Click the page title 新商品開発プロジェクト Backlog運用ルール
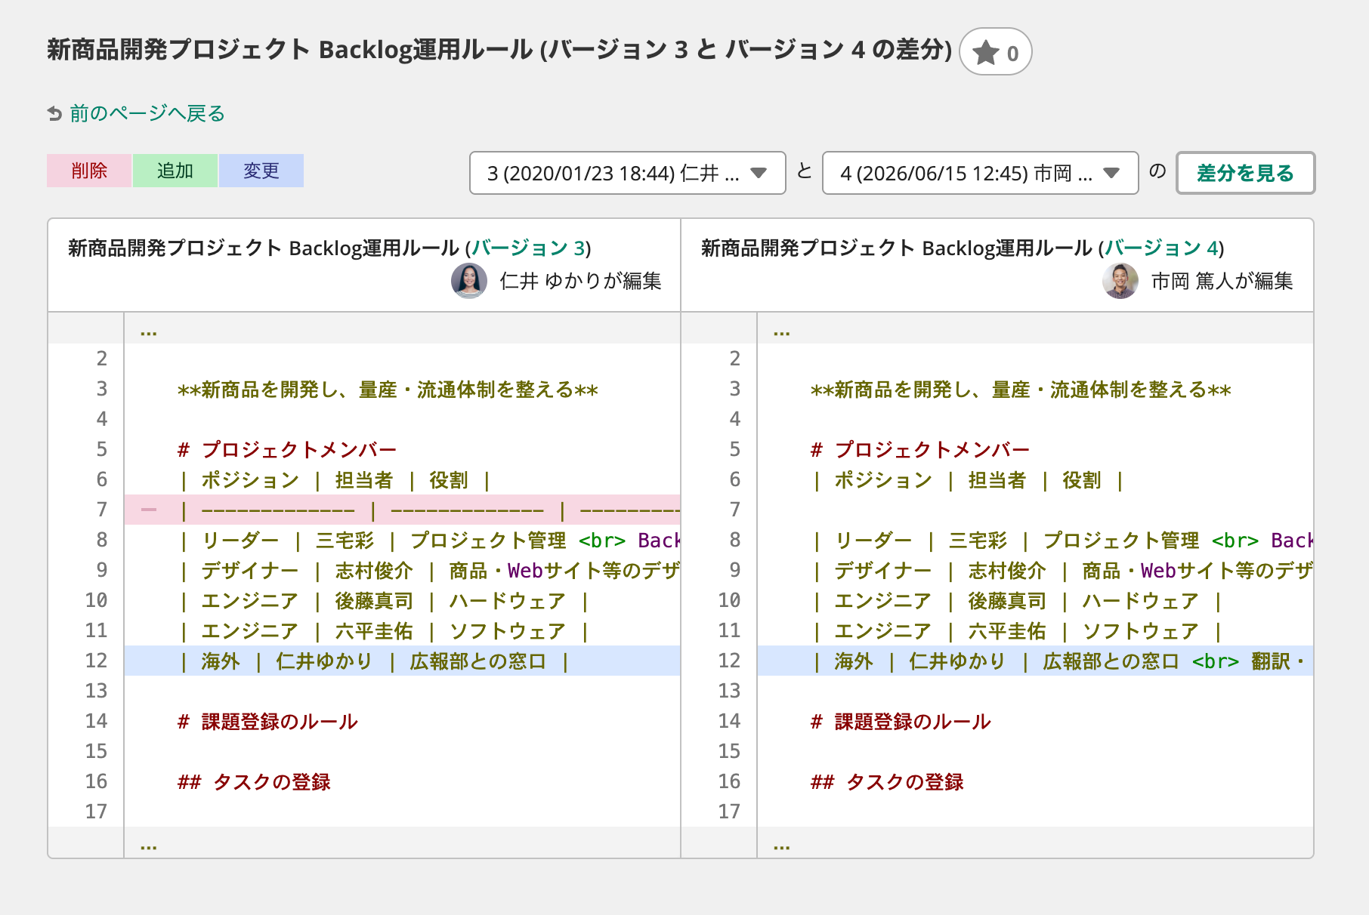Image resolution: width=1369 pixels, height=915 pixels. [499, 49]
